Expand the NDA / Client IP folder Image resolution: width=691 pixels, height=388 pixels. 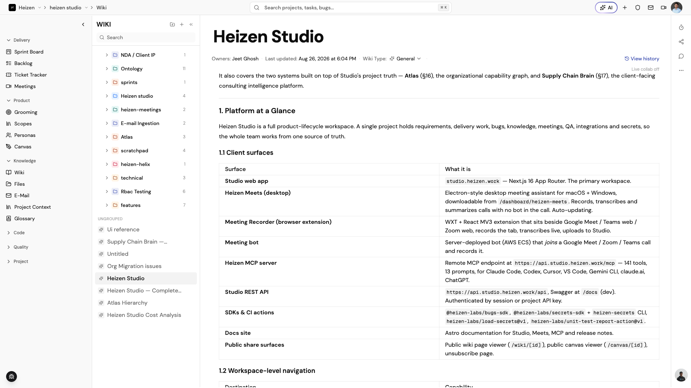pos(107,55)
